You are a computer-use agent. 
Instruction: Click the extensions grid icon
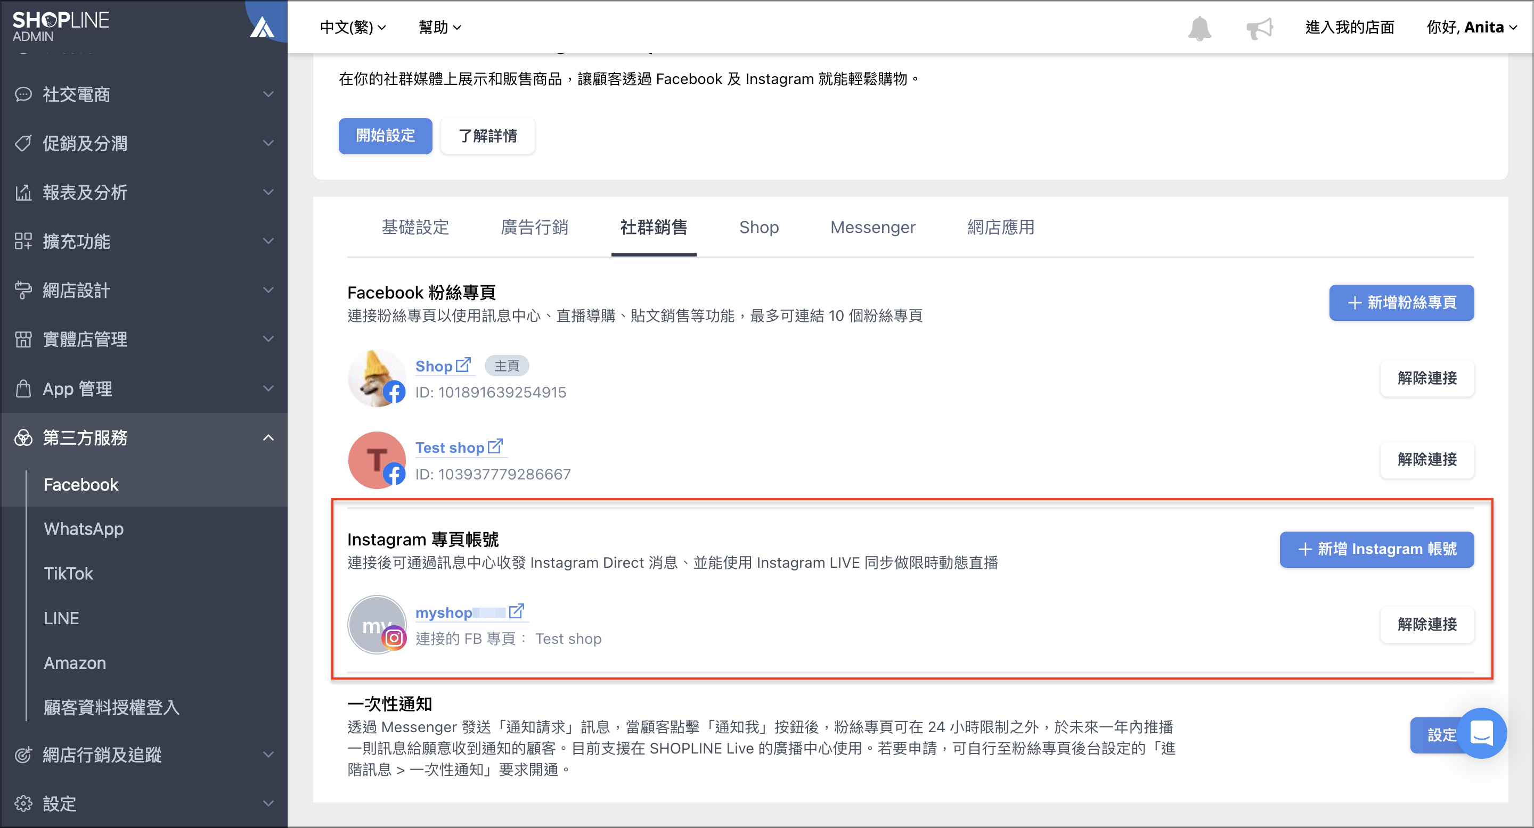tap(23, 241)
